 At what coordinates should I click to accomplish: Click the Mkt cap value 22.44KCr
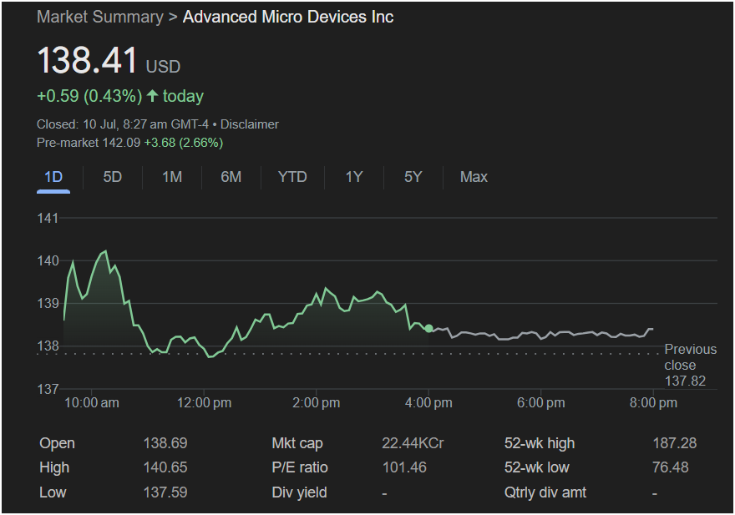[413, 443]
